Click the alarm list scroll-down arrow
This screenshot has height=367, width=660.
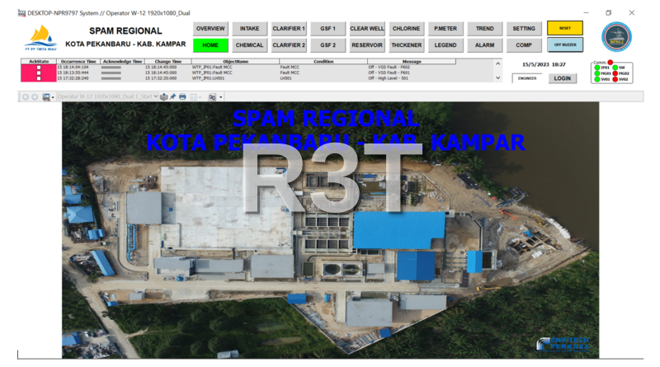pos(498,78)
